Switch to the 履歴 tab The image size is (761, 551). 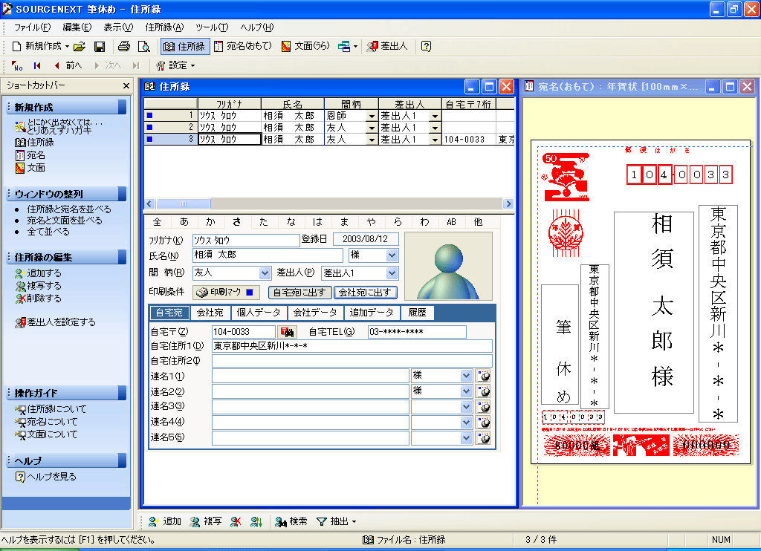tap(418, 313)
